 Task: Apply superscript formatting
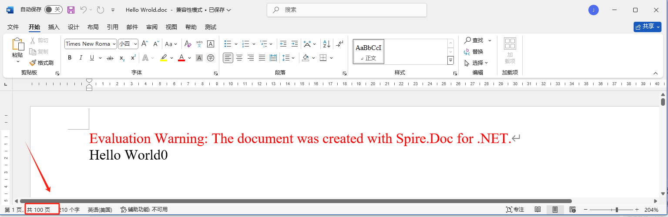[x=133, y=58]
